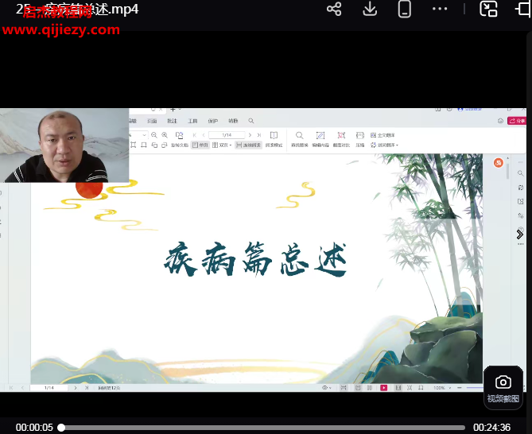Select the 工具 tools tab
532x434 pixels.
tap(192, 121)
